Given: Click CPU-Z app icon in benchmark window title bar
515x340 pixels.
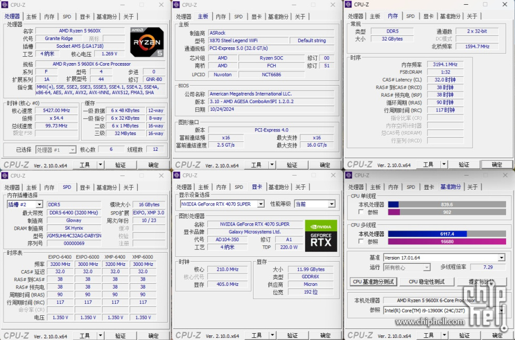Looking at the screenshot, I should coord(348,175).
